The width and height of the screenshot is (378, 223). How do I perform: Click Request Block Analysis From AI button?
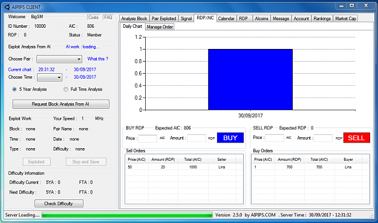[x=60, y=104]
